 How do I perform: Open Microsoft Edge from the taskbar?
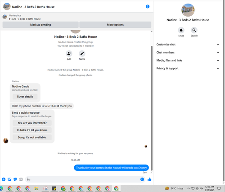tap(1, 188)
